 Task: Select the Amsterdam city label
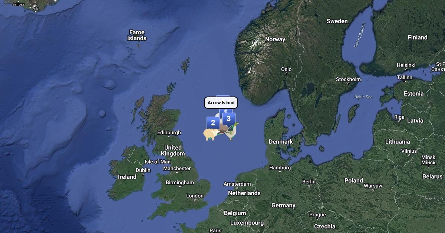click(x=237, y=184)
